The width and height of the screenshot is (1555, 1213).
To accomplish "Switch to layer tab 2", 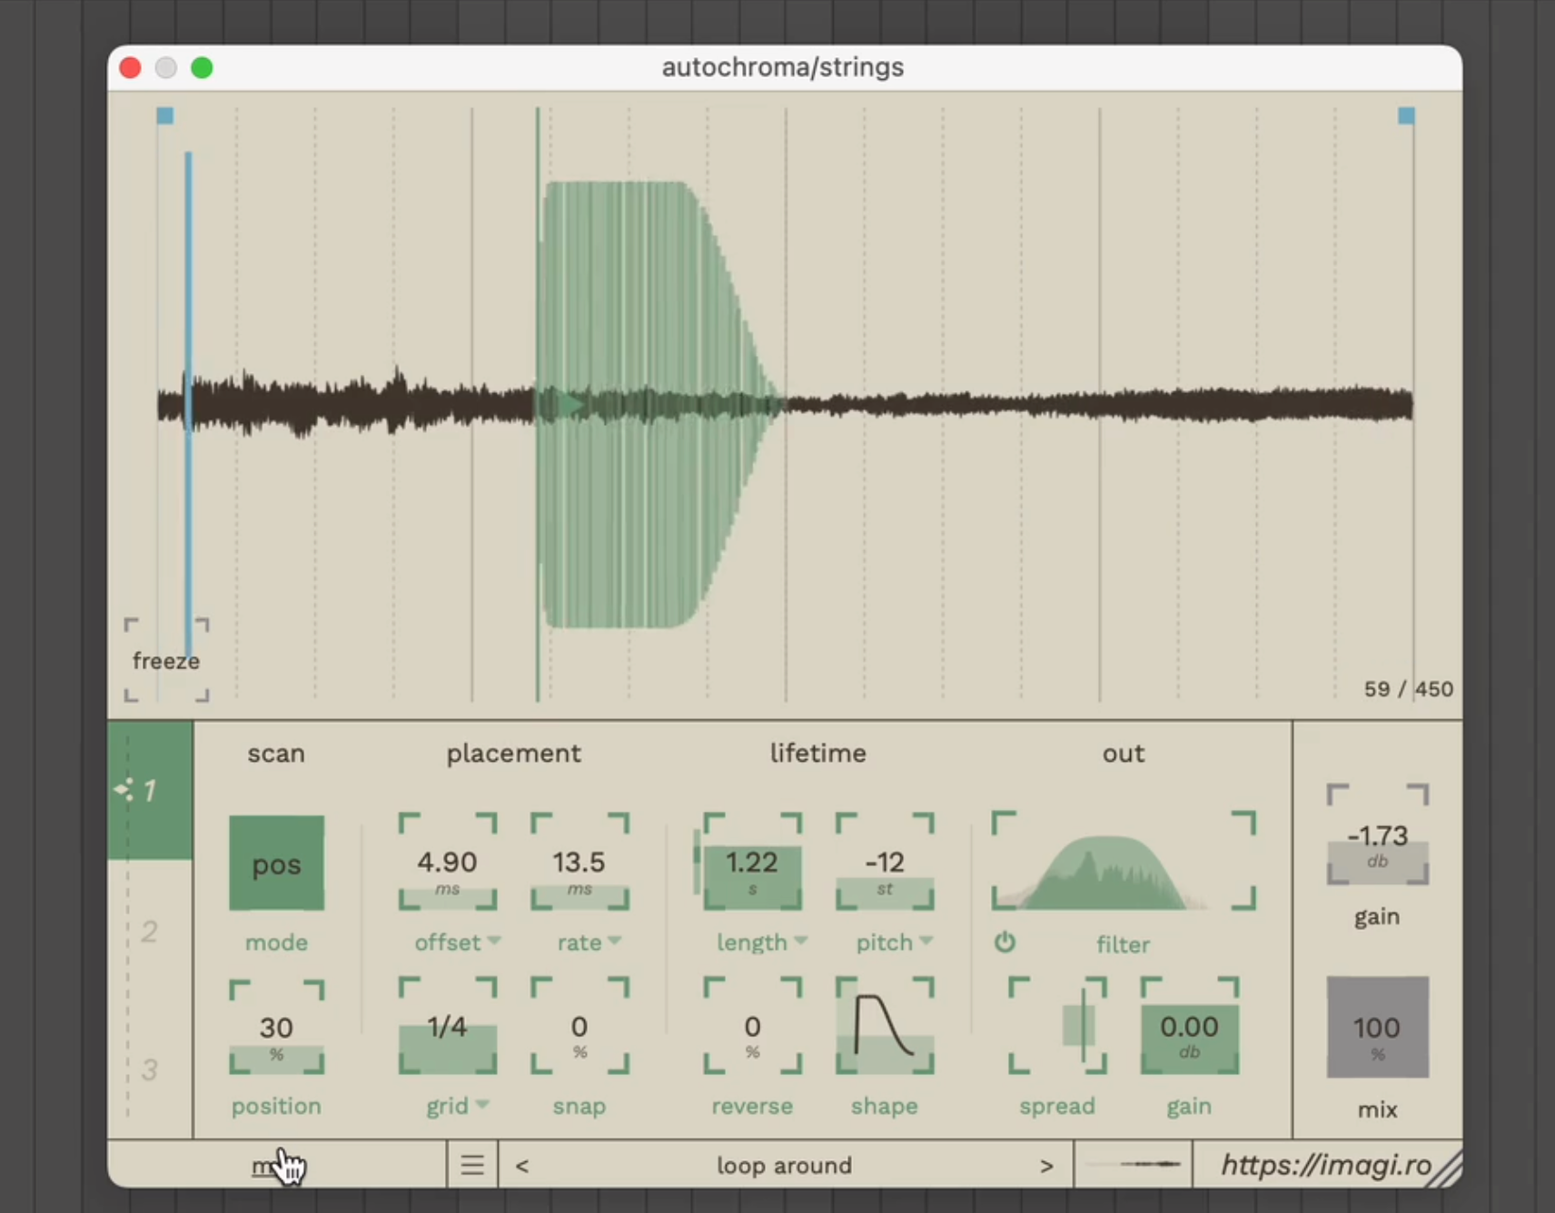I will pyautogui.click(x=150, y=931).
